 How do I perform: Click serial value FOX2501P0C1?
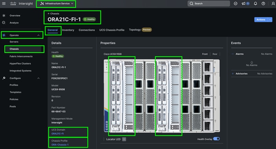tap(59, 78)
